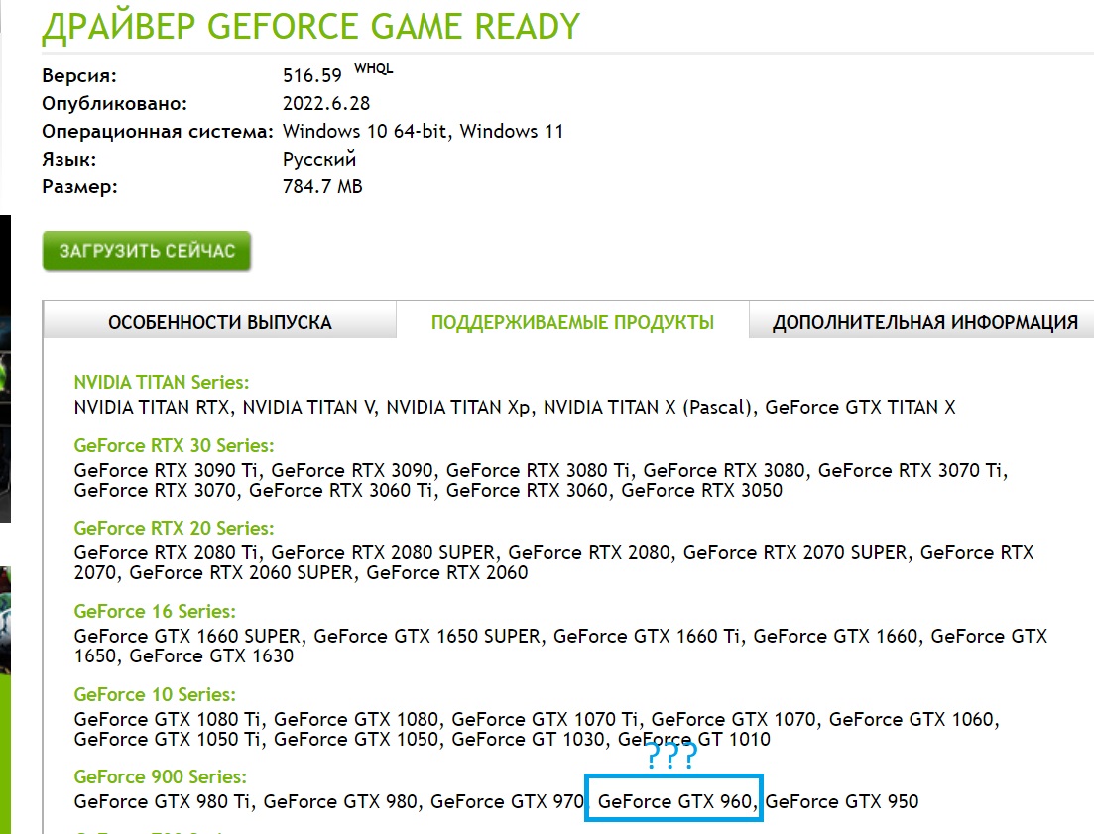
Task: Click the green ЗАГРУЗИТЬ СЕЙЧАС download button
Action: tap(147, 251)
